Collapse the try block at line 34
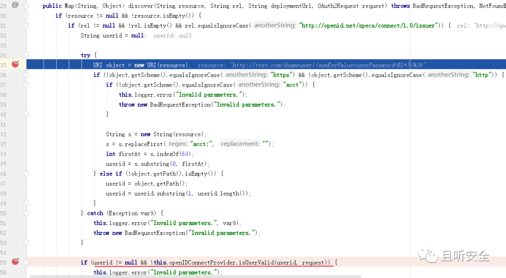 [x=26, y=55]
